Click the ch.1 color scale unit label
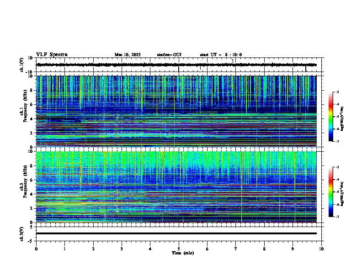The height and width of the screenshot is (279, 362). pyautogui.click(x=342, y=119)
